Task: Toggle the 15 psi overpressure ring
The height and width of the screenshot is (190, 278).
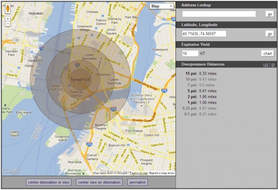Action: pos(201,73)
